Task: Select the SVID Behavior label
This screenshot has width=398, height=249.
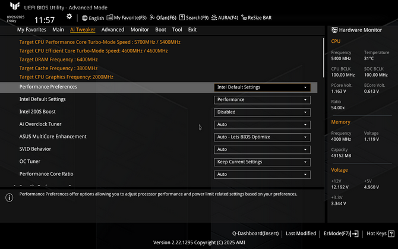Action: point(35,149)
